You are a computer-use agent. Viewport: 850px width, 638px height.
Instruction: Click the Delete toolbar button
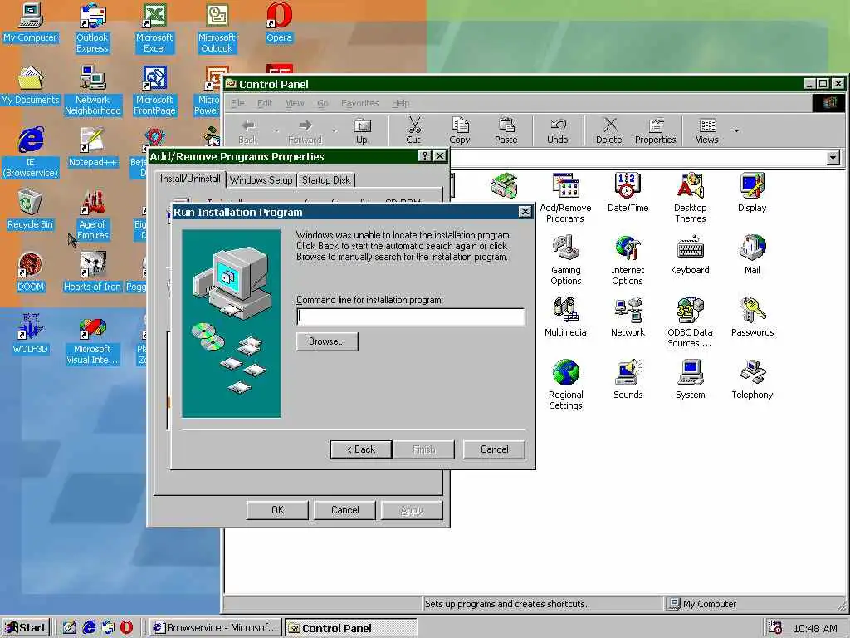(x=608, y=130)
